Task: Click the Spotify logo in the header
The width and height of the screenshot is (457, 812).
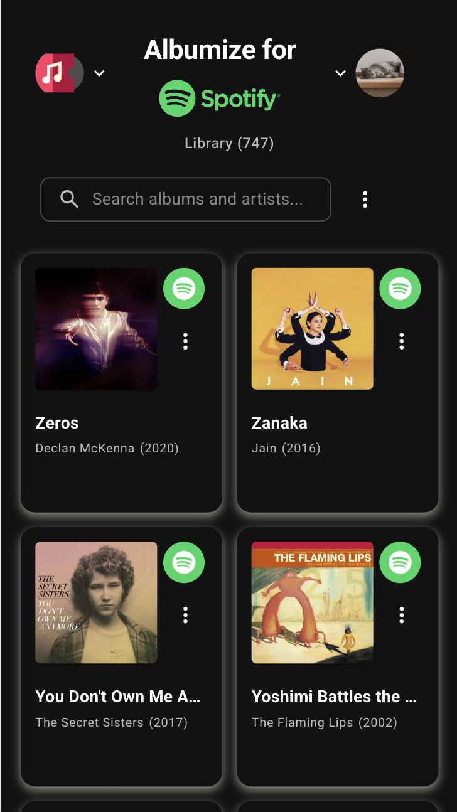Action: click(x=219, y=99)
